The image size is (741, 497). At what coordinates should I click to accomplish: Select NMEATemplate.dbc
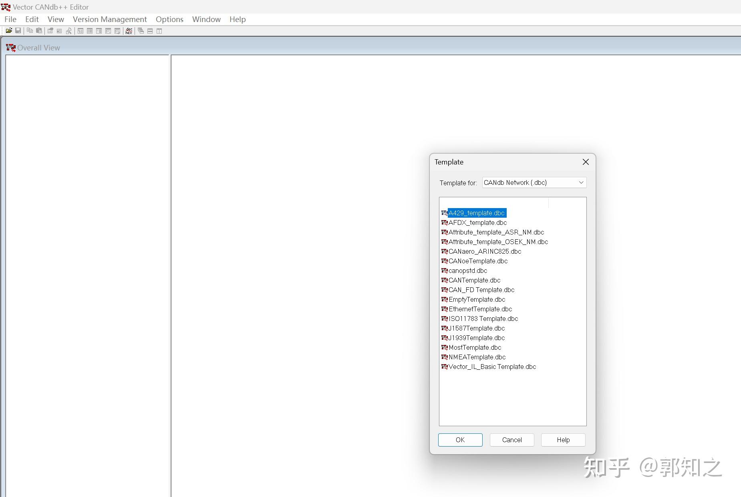pyautogui.click(x=477, y=357)
